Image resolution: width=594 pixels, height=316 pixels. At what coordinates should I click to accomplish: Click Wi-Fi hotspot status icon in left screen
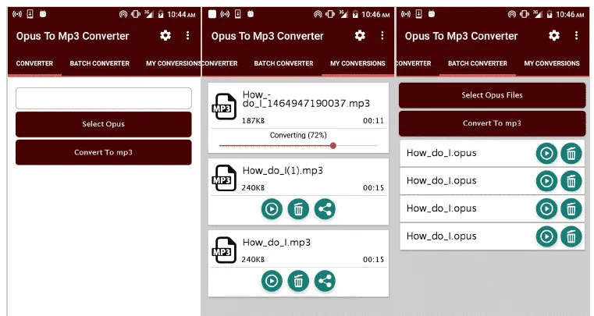point(123,14)
